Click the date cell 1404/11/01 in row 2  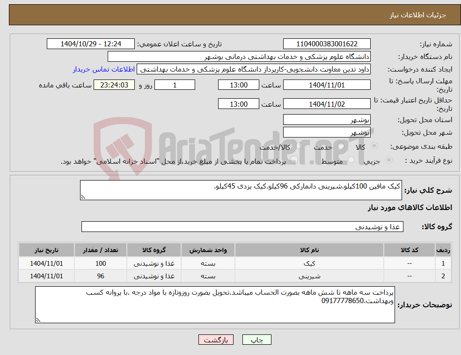(x=46, y=276)
